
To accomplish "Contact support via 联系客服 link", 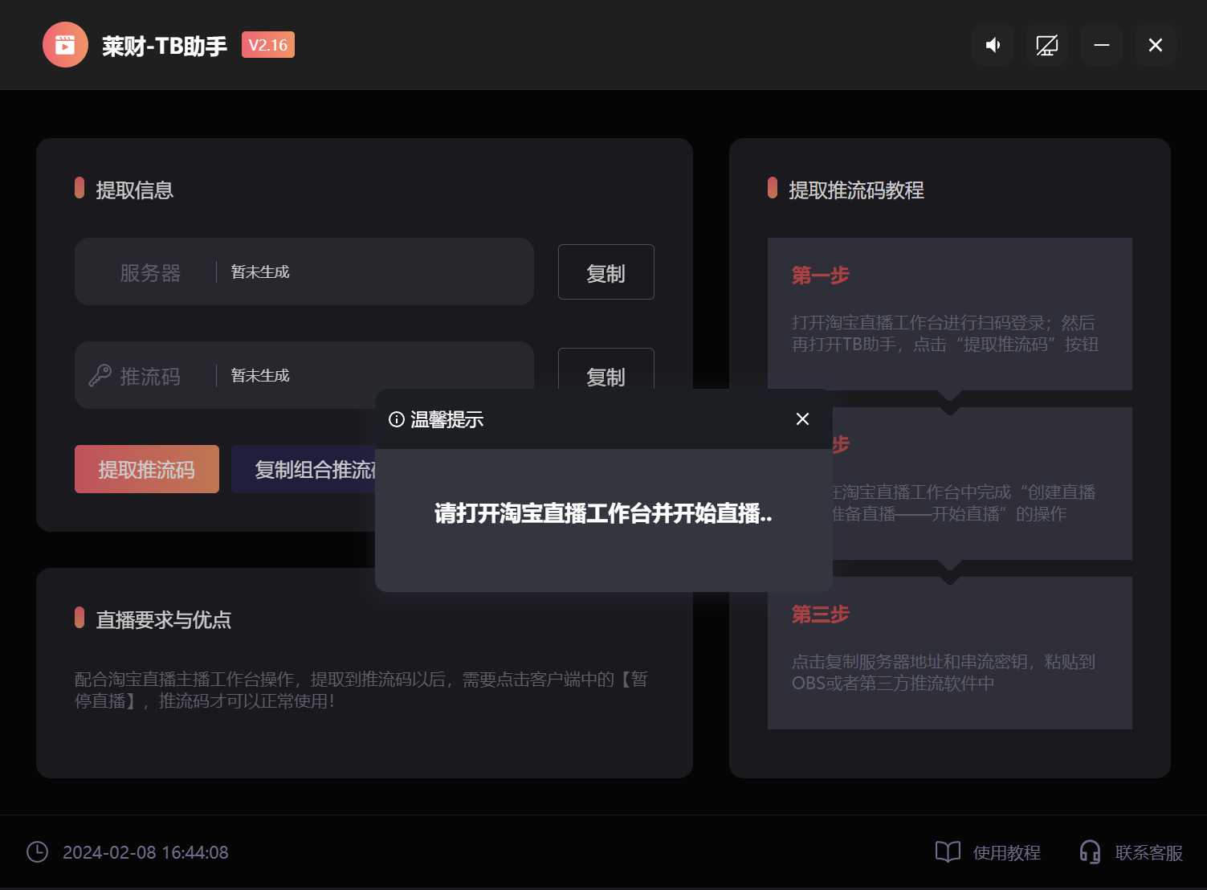I will [1148, 852].
